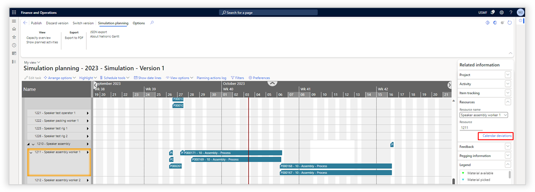Click the back arrow icon
This screenshot has width=535, height=192.
(x=25, y=23)
